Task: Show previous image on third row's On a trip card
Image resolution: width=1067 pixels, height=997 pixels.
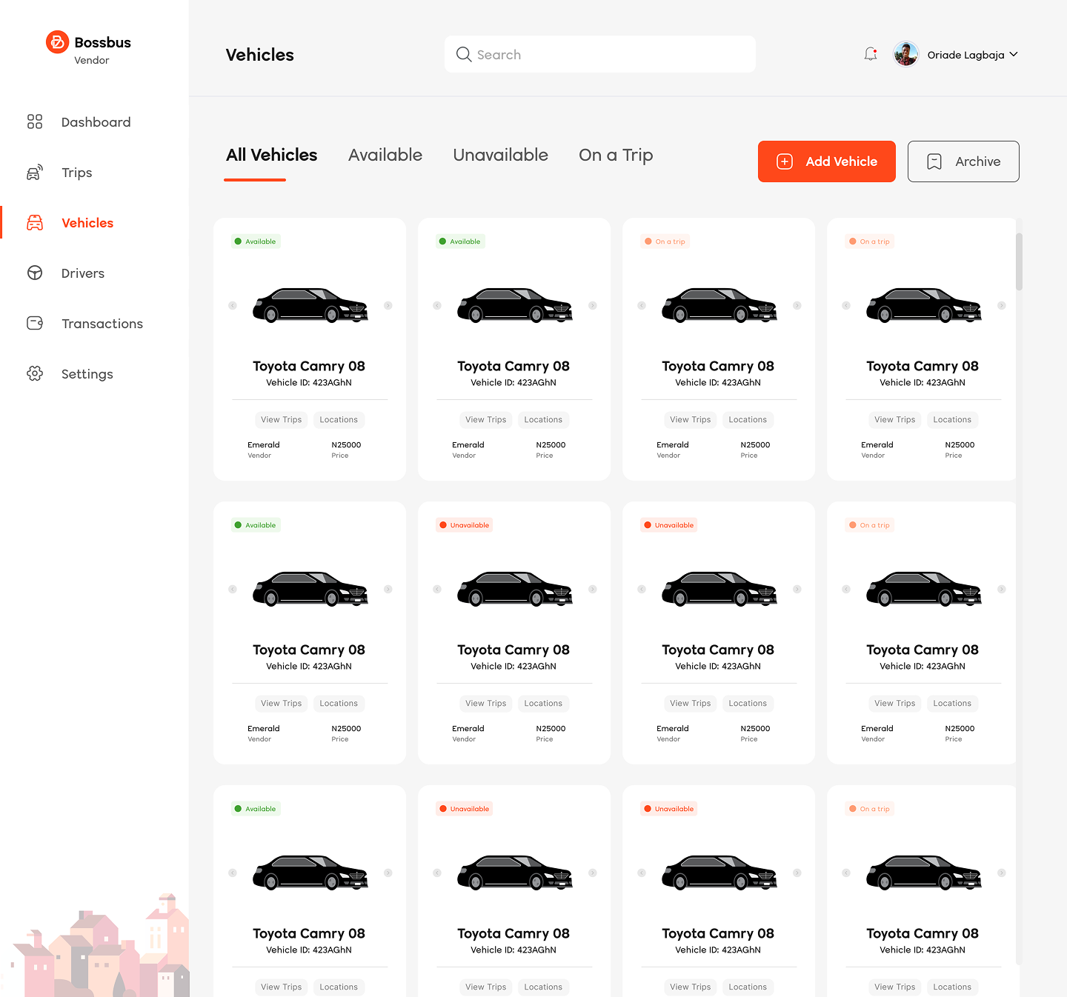Action: pyautogui.click(x=846, y=873)
